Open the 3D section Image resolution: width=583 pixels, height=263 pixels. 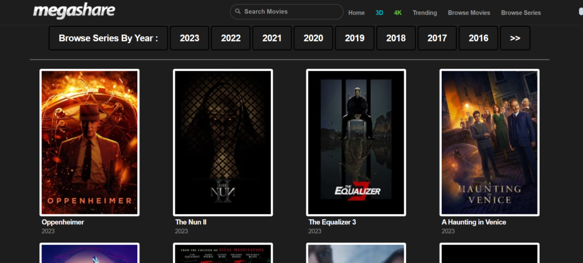pos(379,12)
